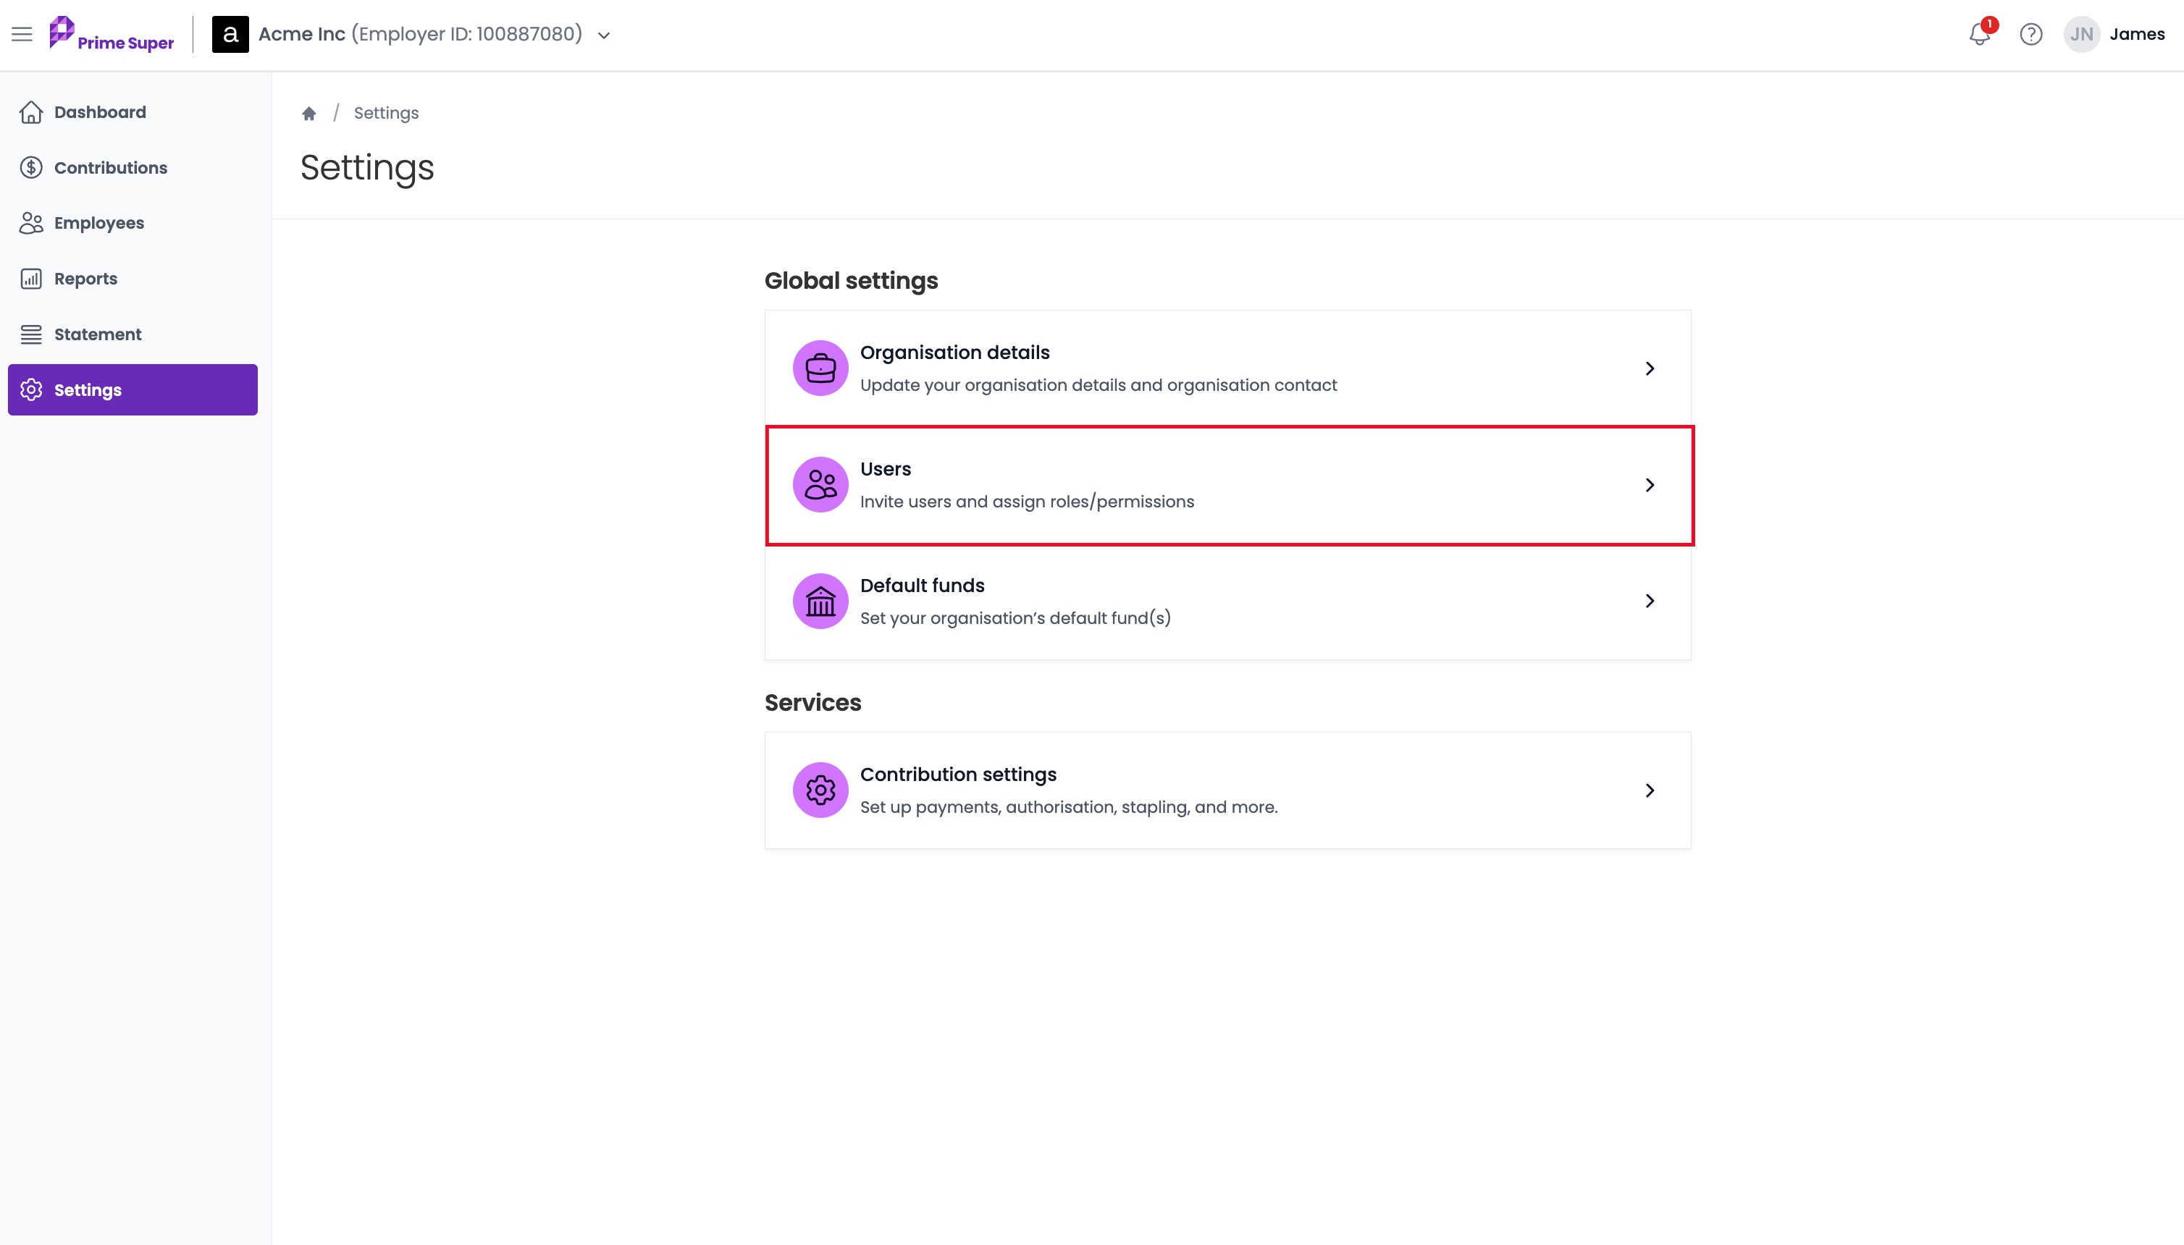Viewport: 2184px width, 1245px height.
Task: Open the Users settings row
Action: coord(1228,485)
